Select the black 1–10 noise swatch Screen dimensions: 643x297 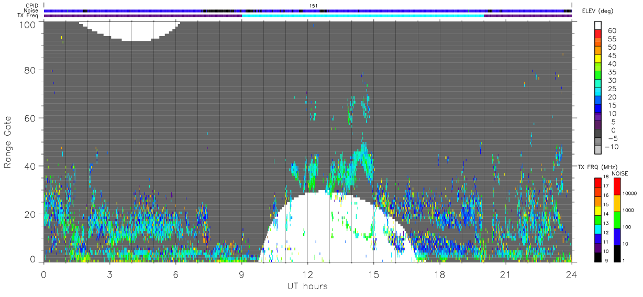[617, 254]
